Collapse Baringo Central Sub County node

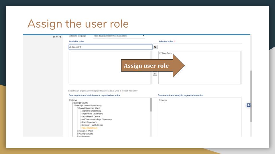(75, 105)
